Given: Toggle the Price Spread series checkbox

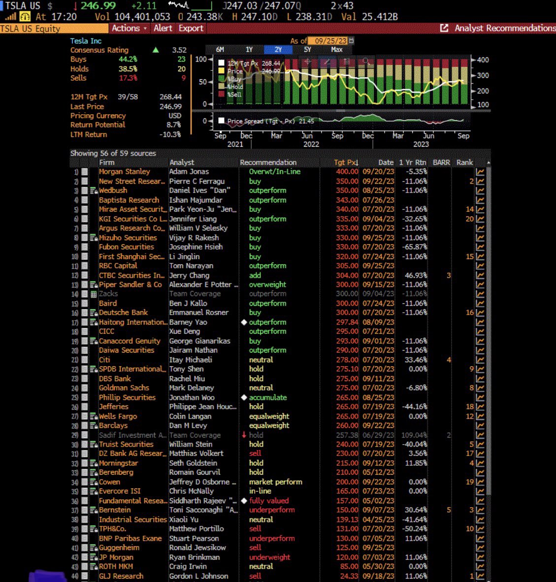Looking at the screenshot, I should click(x=222, y=121).
